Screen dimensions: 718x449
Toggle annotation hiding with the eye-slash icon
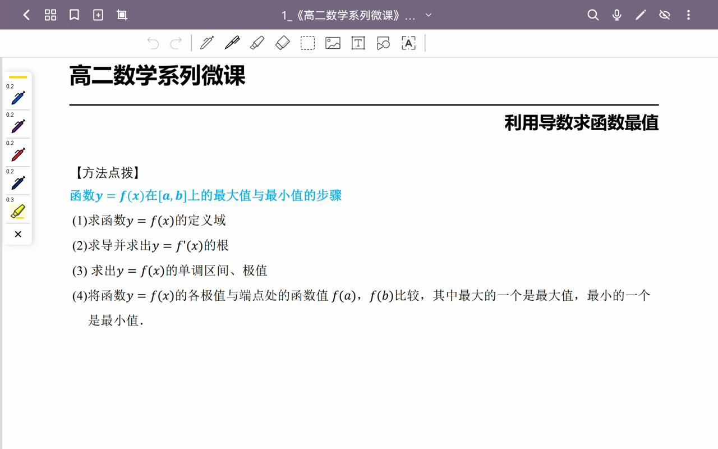[x=665, y=15]
